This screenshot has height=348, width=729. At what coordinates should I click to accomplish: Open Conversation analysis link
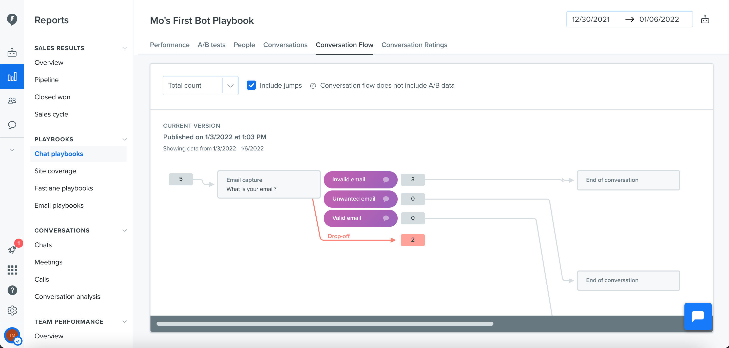tap(67, 297)
